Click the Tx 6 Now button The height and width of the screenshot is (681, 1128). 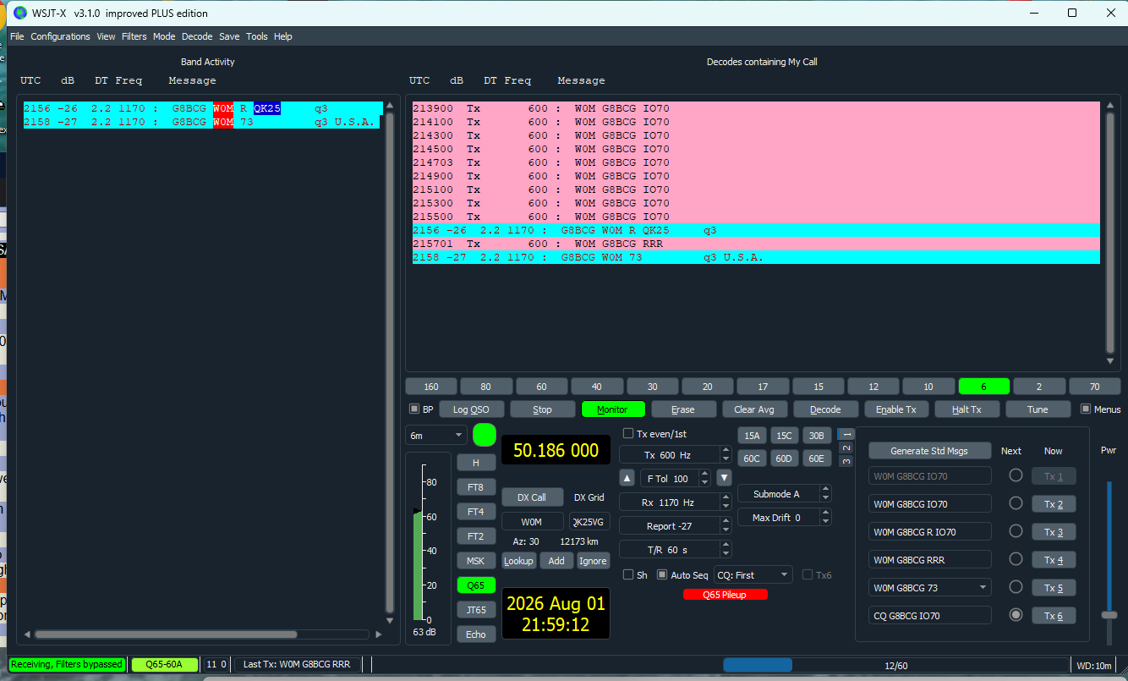tap(1054, 616)
